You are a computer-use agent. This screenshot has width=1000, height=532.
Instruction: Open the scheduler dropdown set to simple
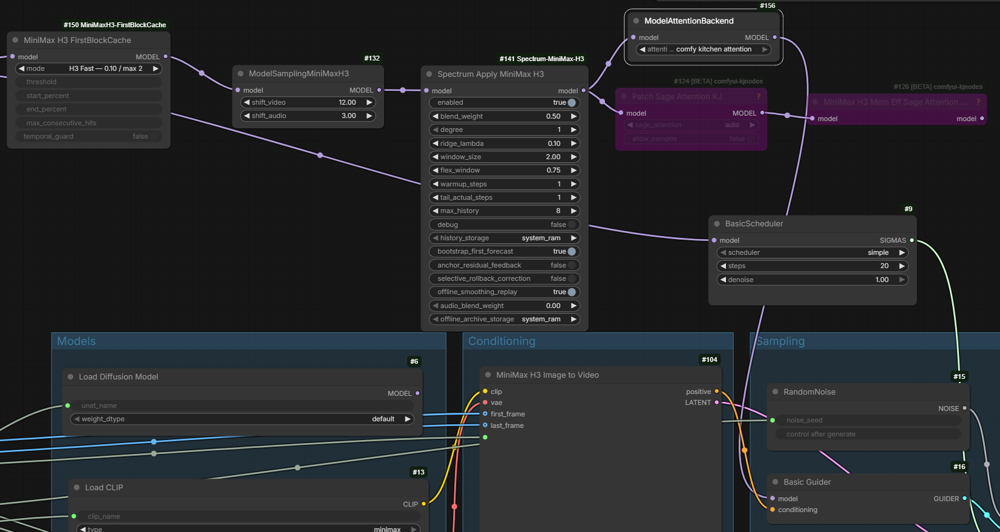[x=812, y=253]
